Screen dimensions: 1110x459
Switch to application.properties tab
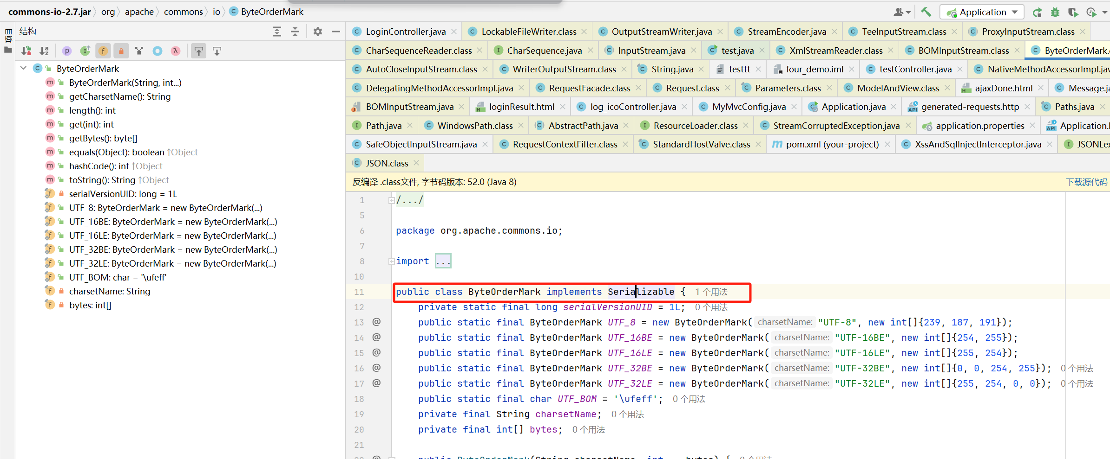980,126
